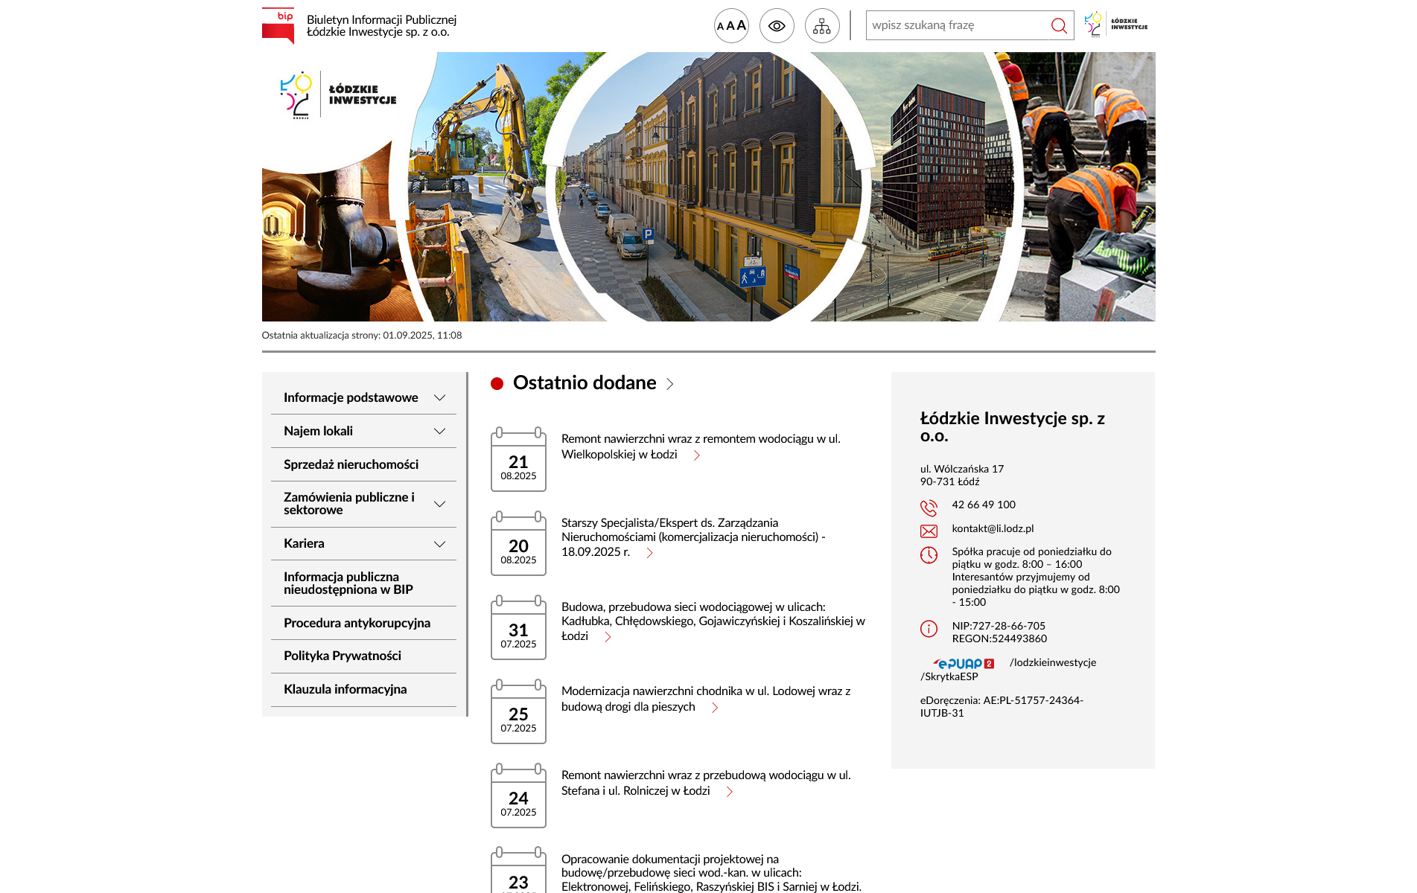Select Procedura antykorupcyjna in the sidebar
1417x893 pixels.
point(357,623)
